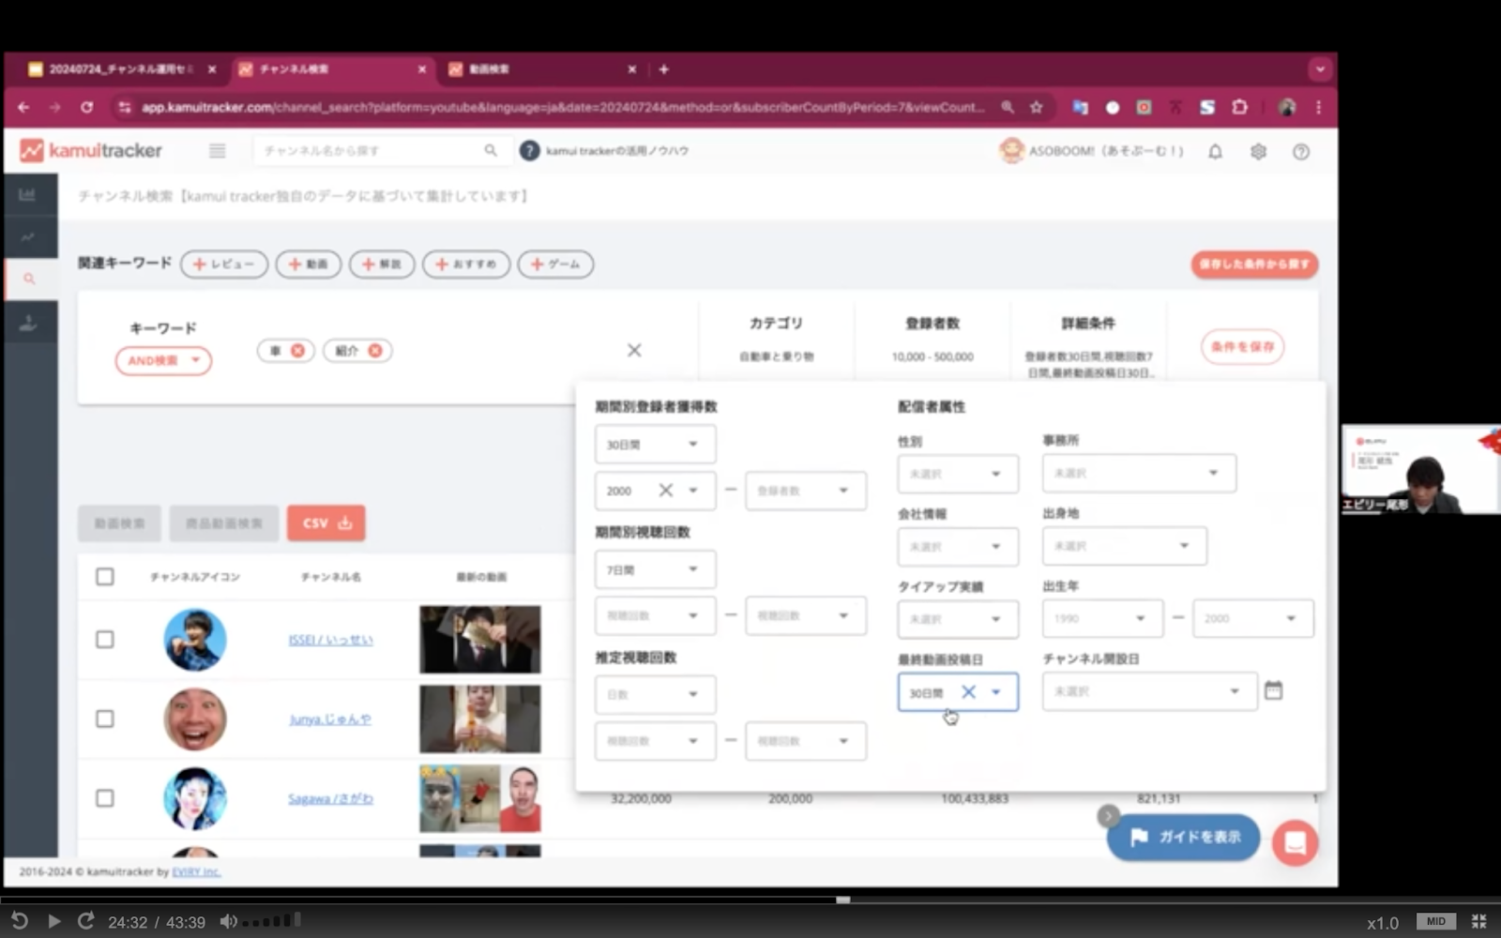Open the hamburger menu beside the logo
This screenshot has height=938, width=1501.
[217, 151]
